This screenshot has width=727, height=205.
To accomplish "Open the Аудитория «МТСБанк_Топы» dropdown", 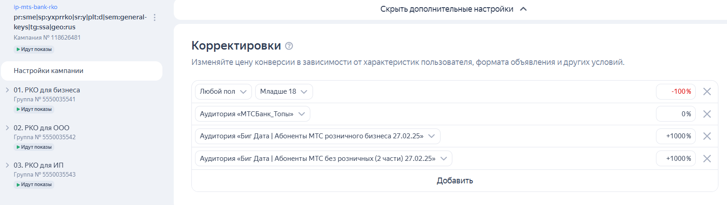I will [252, 114].
